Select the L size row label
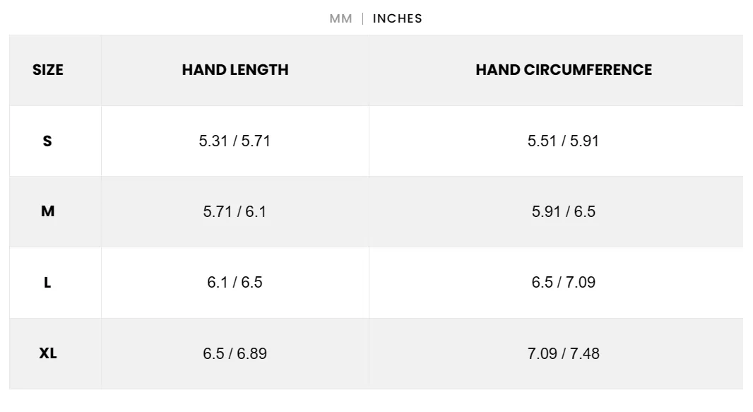This screenshot has width=753, height=412. tap(47, 282)
